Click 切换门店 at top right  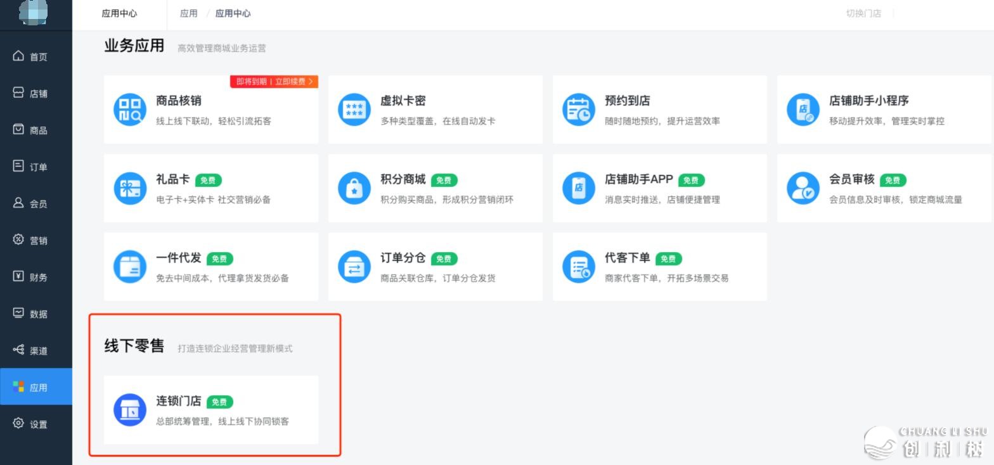coord(863,13)
